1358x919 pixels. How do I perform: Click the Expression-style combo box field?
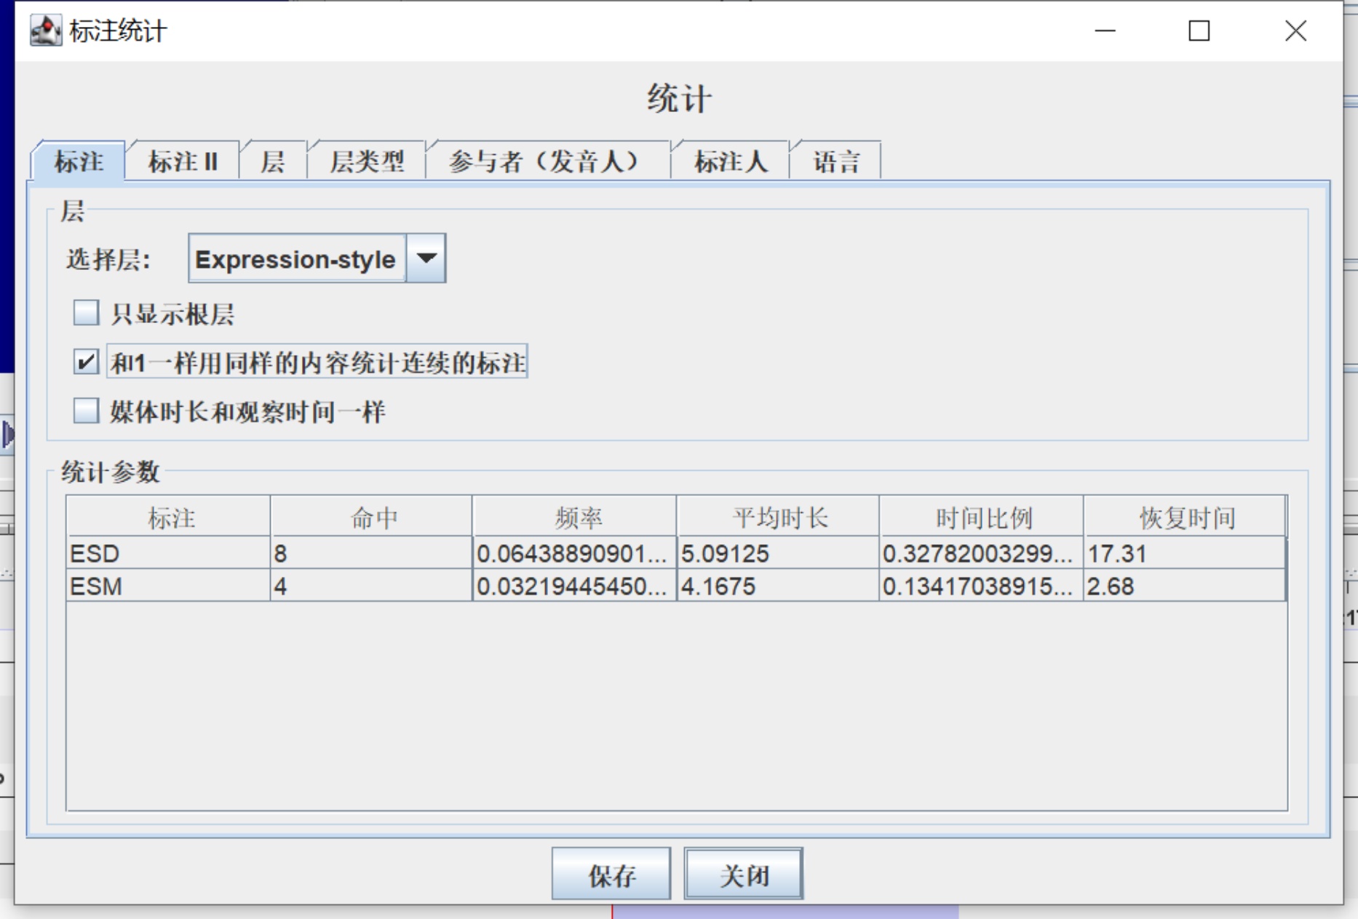(297, 258)
